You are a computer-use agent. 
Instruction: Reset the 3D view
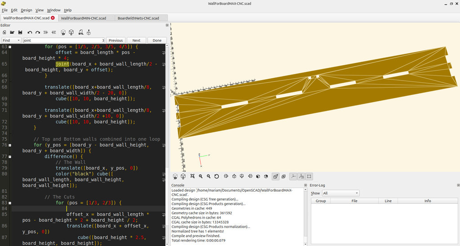[x=217, y=176]
